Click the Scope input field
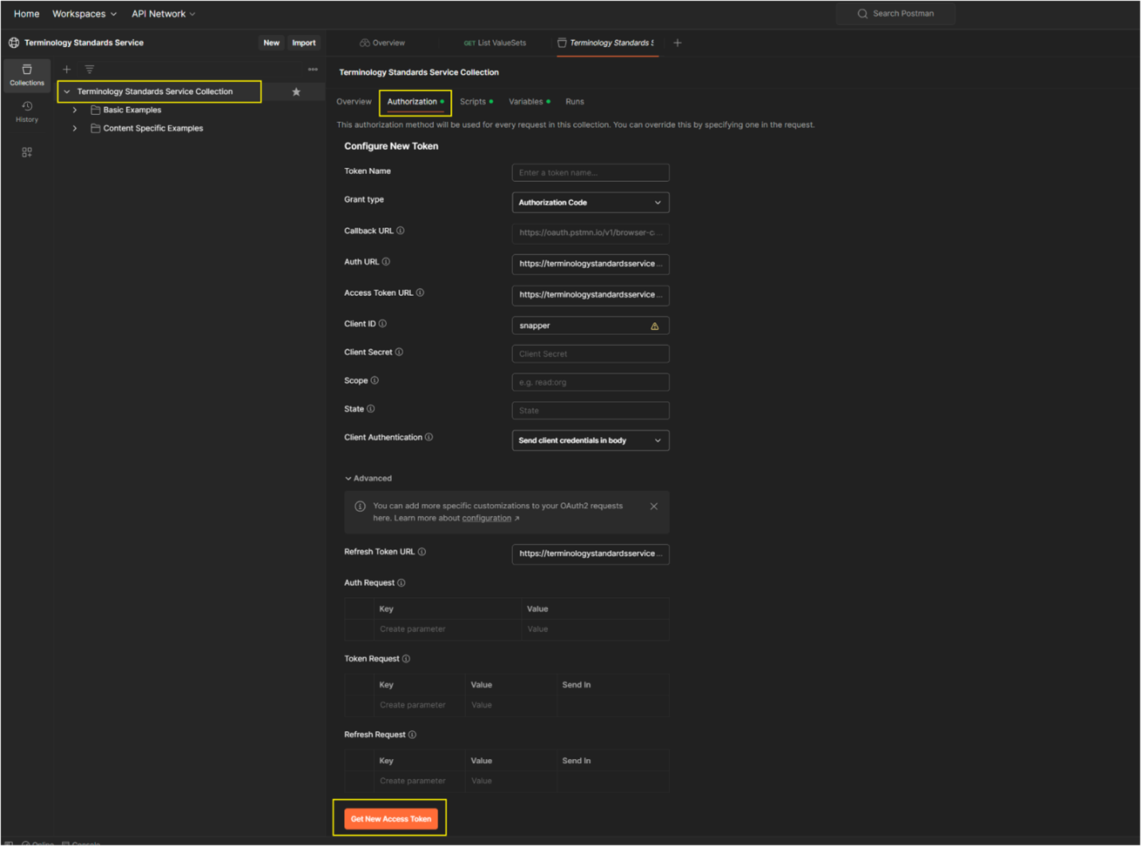 590,383
